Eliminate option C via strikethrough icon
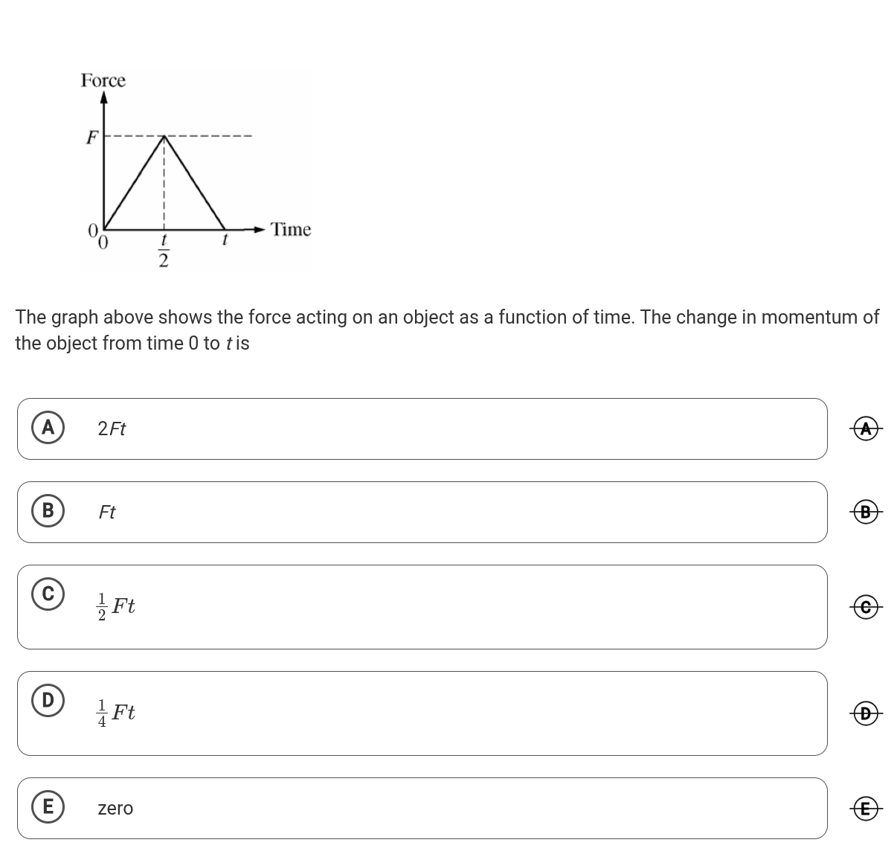Viewport: 894px width, 860px height. point(865,607)
